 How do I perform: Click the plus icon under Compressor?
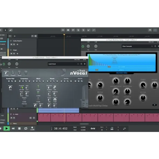tap(23, 81)
